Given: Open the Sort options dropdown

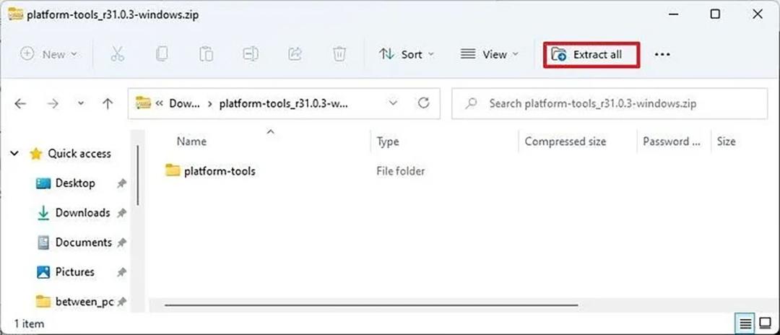Looking at the screenshot, I should (407, 54).
